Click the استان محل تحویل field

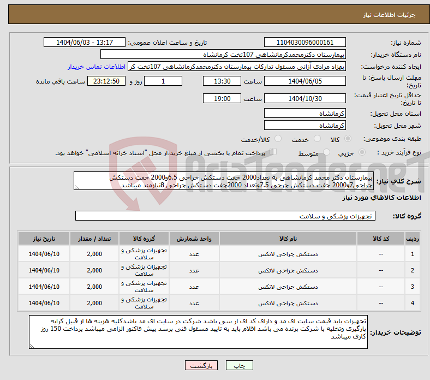point(304,113)
